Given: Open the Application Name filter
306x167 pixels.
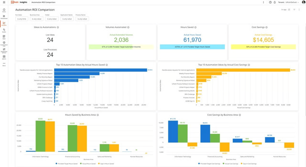Looking at the screenshot, I should [67, 19].
